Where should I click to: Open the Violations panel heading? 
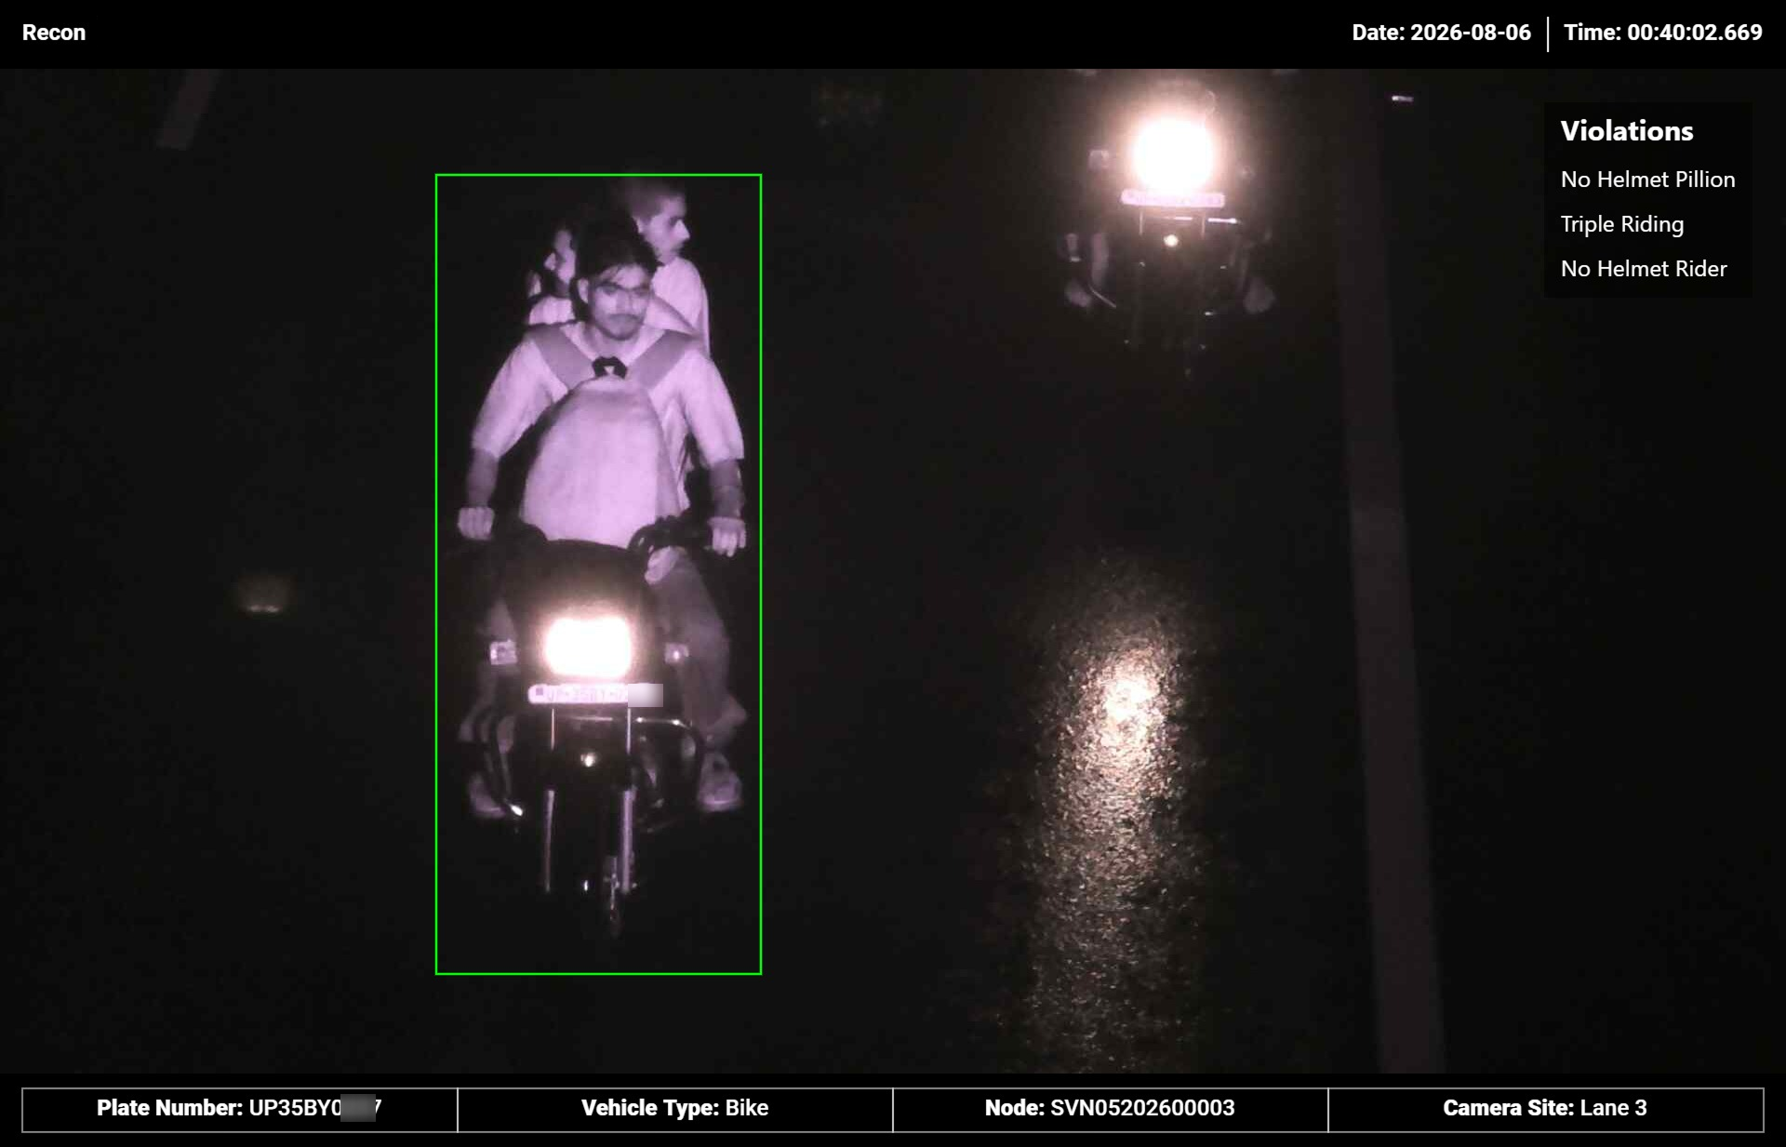pyautogui.click(x=1627, y=131)
